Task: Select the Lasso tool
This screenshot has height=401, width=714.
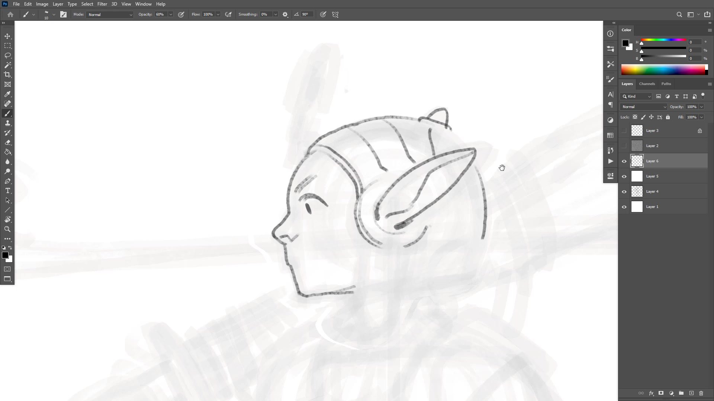Action: 7,55
